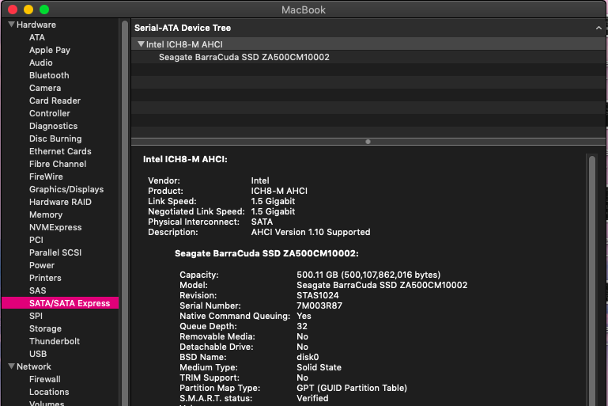
Task: Click the split-pane divider handle dot
Action: coord(368,142)
